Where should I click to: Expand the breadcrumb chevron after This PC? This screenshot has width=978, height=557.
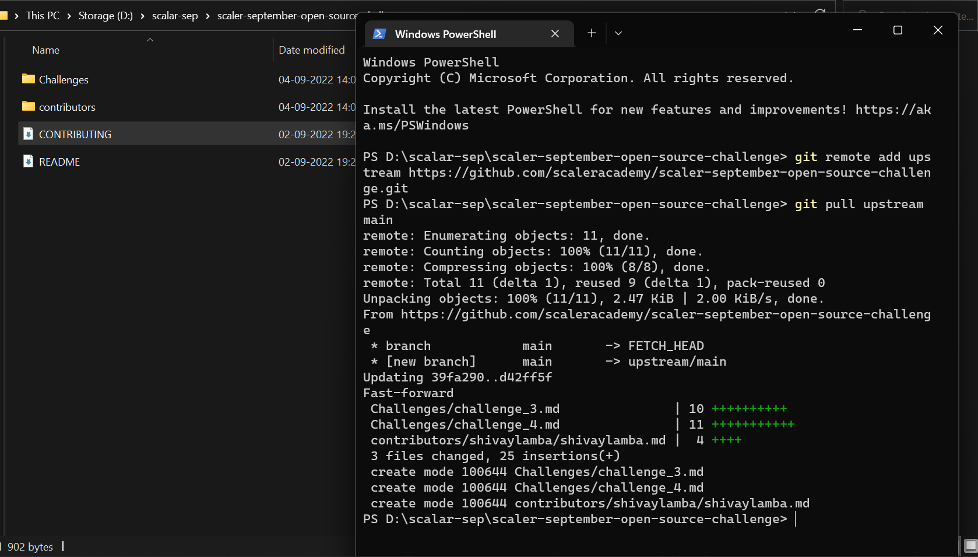(x=69, y=15)
